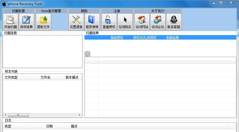Select the 扫描恢复 group header

point(19,11)
